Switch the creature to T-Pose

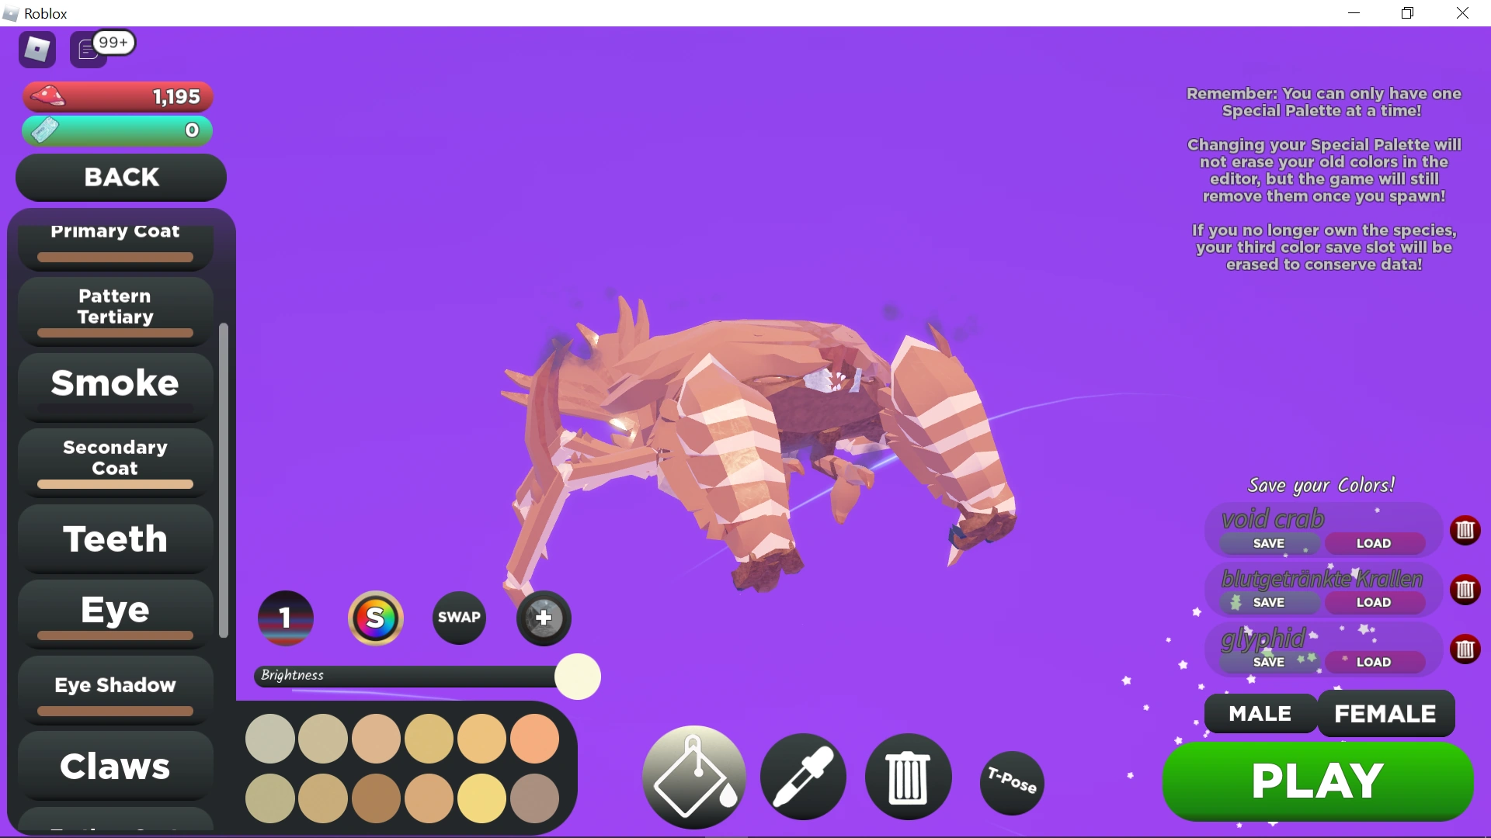pos(1011,782)
